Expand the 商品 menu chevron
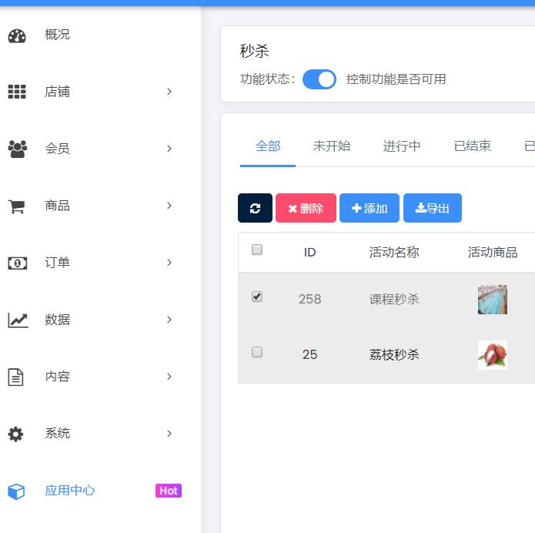The height and width of the screenshot is (533, 535). click(x=169, y=206)
